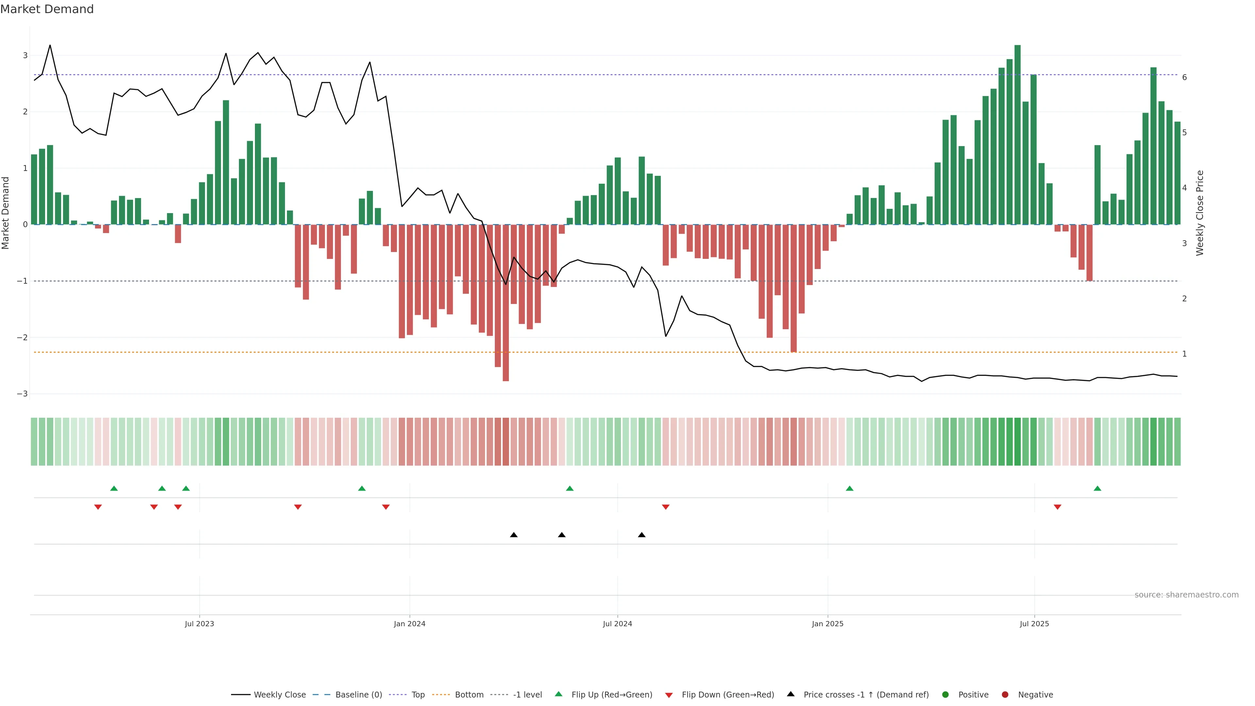Click the Weekly Close legend line icon

click(241, 695)
